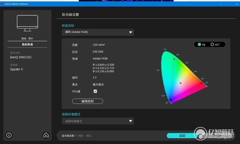Image resolution: width=240 pixels, height=144 pixels.
Task: Toggle the 均匀度 uniformity checkbox
Action: 95,91
